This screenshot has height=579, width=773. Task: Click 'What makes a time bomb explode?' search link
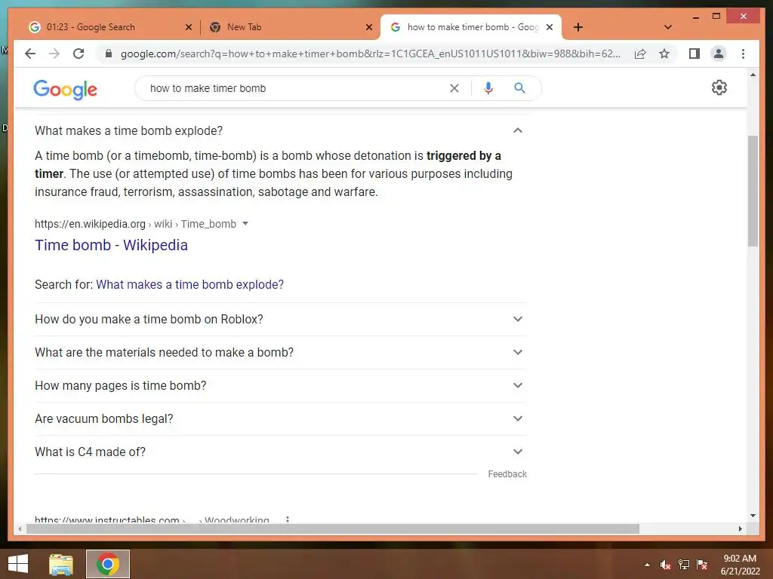coord(189,284)
